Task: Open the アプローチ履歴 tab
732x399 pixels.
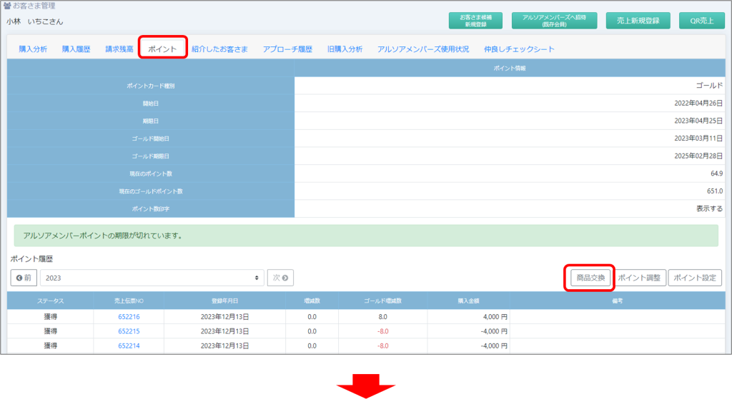Action: [x=287, y=49]
